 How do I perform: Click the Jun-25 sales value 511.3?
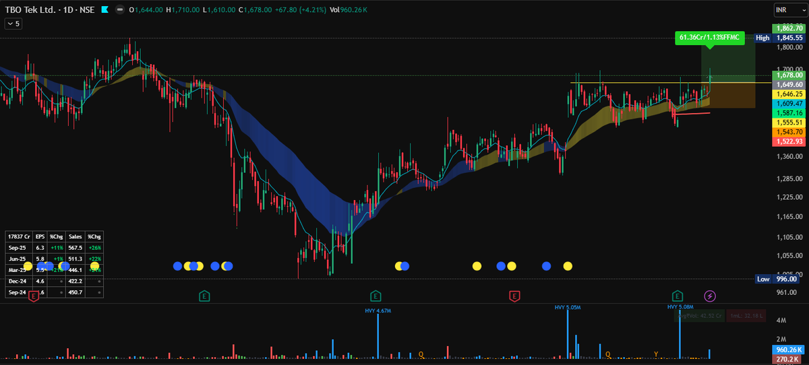click(x=76, y=257)
